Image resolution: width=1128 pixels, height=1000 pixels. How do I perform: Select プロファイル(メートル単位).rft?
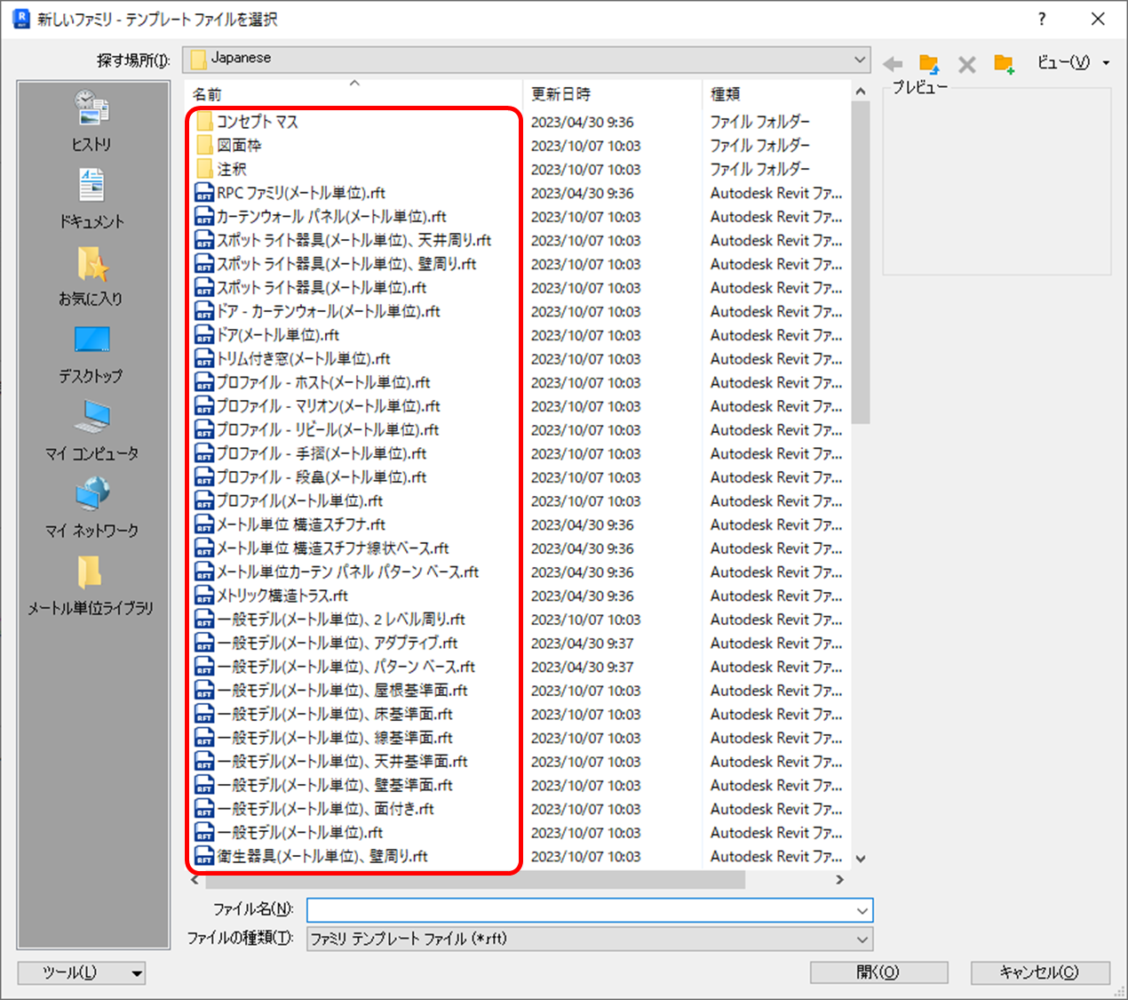click(x=290, y=501)
